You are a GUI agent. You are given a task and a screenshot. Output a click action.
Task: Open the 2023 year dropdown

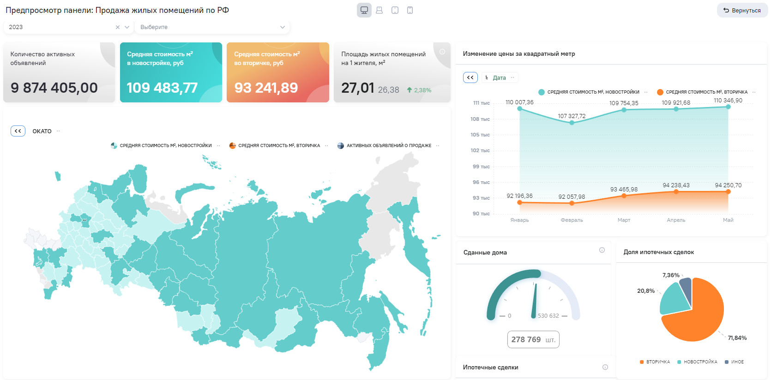(x=127, y=27)
